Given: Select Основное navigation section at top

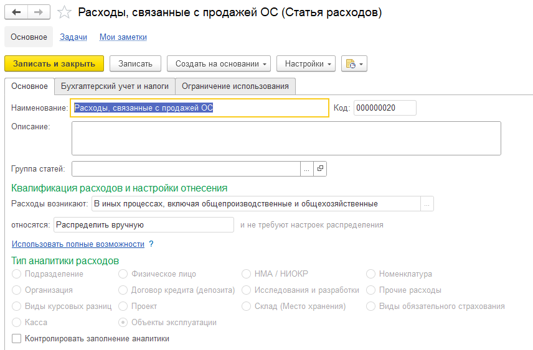Looking at the screenshot, I should point(29,37).
